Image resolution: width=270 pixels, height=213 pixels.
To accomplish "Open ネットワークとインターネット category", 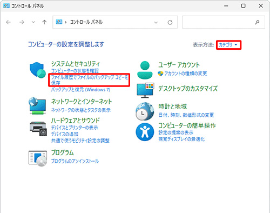I will coord(82,102).
